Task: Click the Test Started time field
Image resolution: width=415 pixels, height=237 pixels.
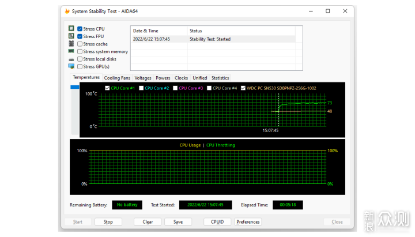Action: pos(205,205)
